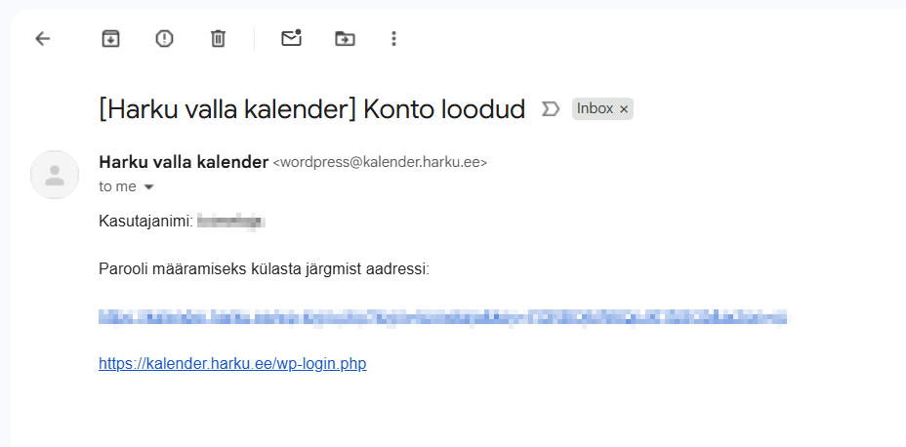Expand recipient details arrow next to "to me"
This screenshot has height=447, width=906.
(x=148, y=186)
